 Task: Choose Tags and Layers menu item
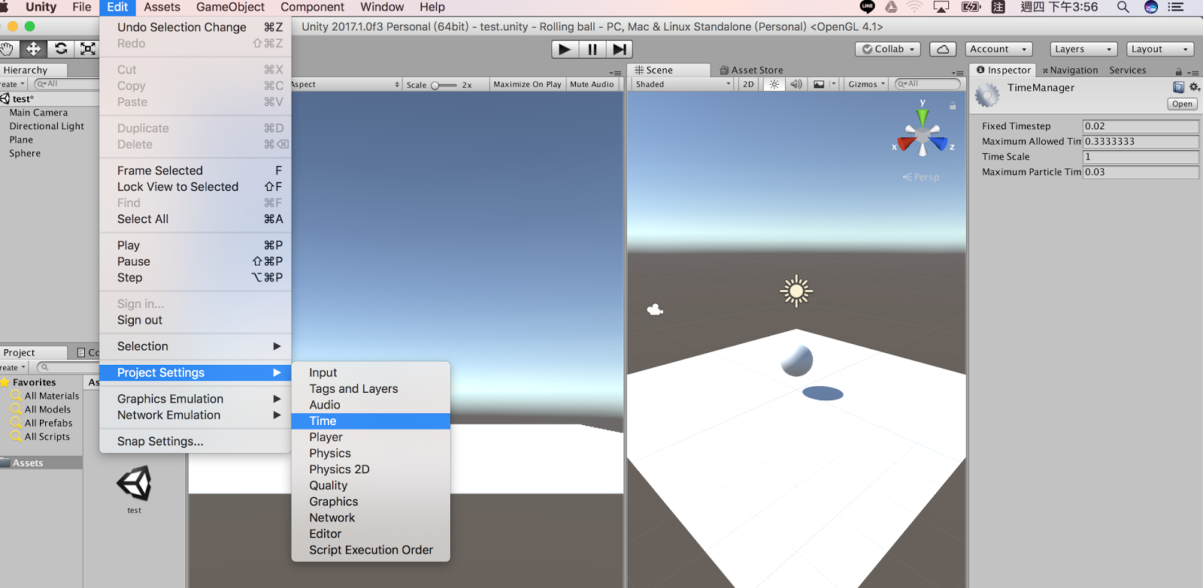(x=371, y=389)
